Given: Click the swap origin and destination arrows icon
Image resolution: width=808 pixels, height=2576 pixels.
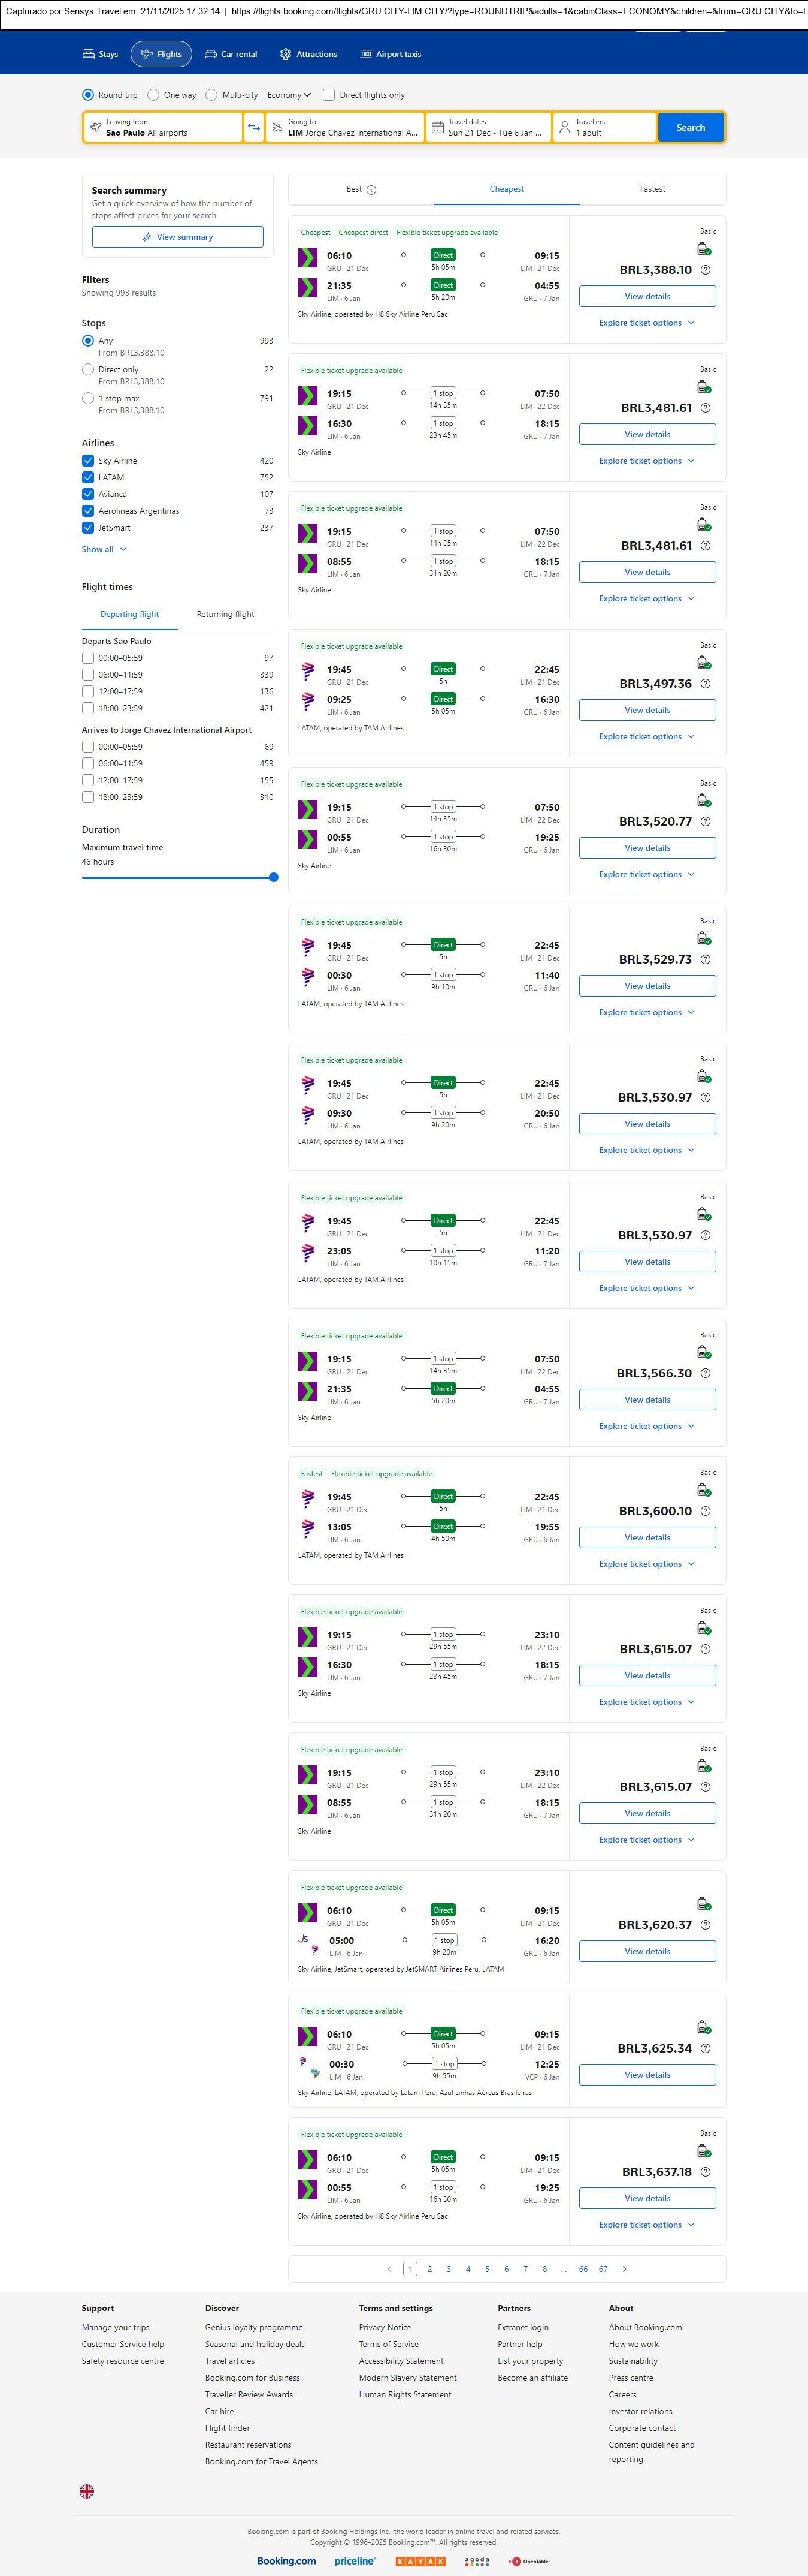Looking at the screenshot, I should [254, 127].
